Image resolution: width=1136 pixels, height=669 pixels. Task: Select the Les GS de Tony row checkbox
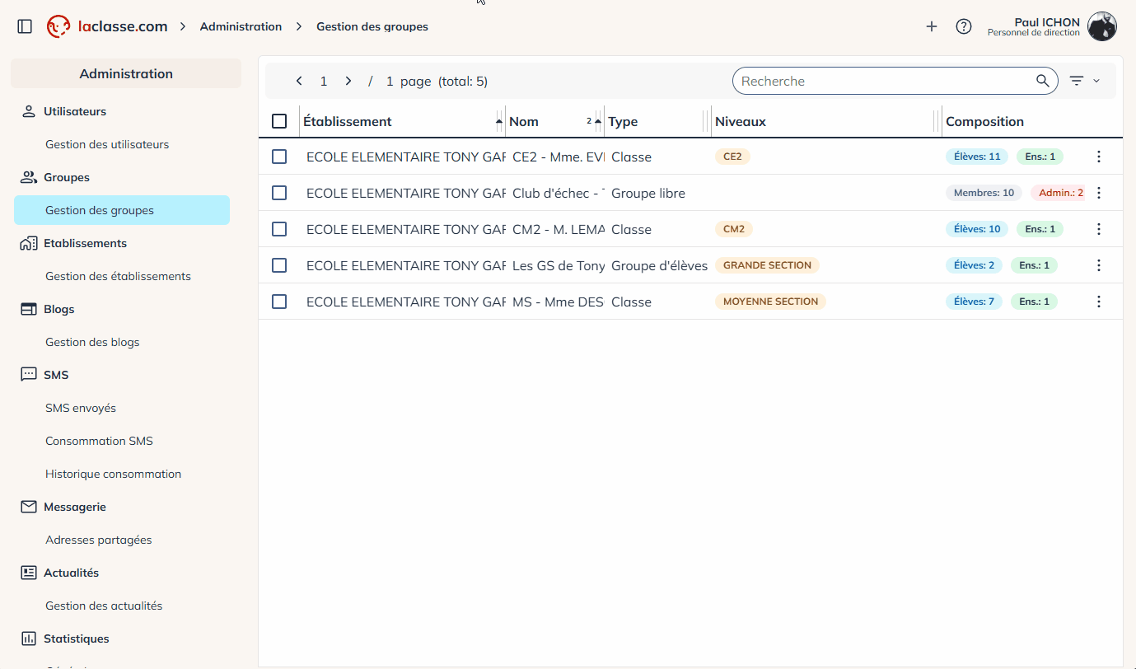279,265
